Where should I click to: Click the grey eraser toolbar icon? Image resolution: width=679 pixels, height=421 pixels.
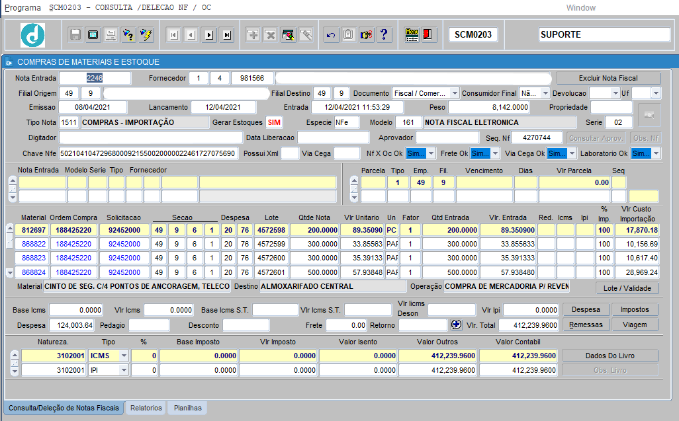coord(306,34)
